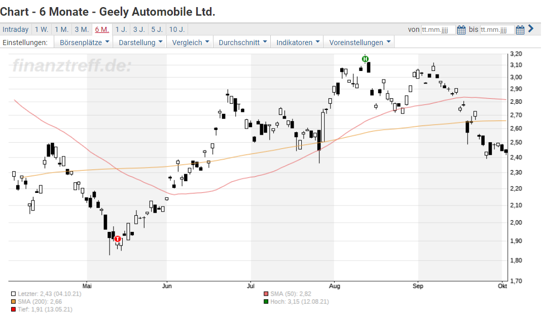
Task: Show the 3 J. chart period
Action: [139, 29]
